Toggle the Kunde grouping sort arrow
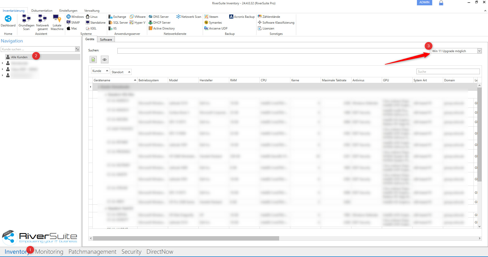488x257 pixels. (x=107, y=71)
